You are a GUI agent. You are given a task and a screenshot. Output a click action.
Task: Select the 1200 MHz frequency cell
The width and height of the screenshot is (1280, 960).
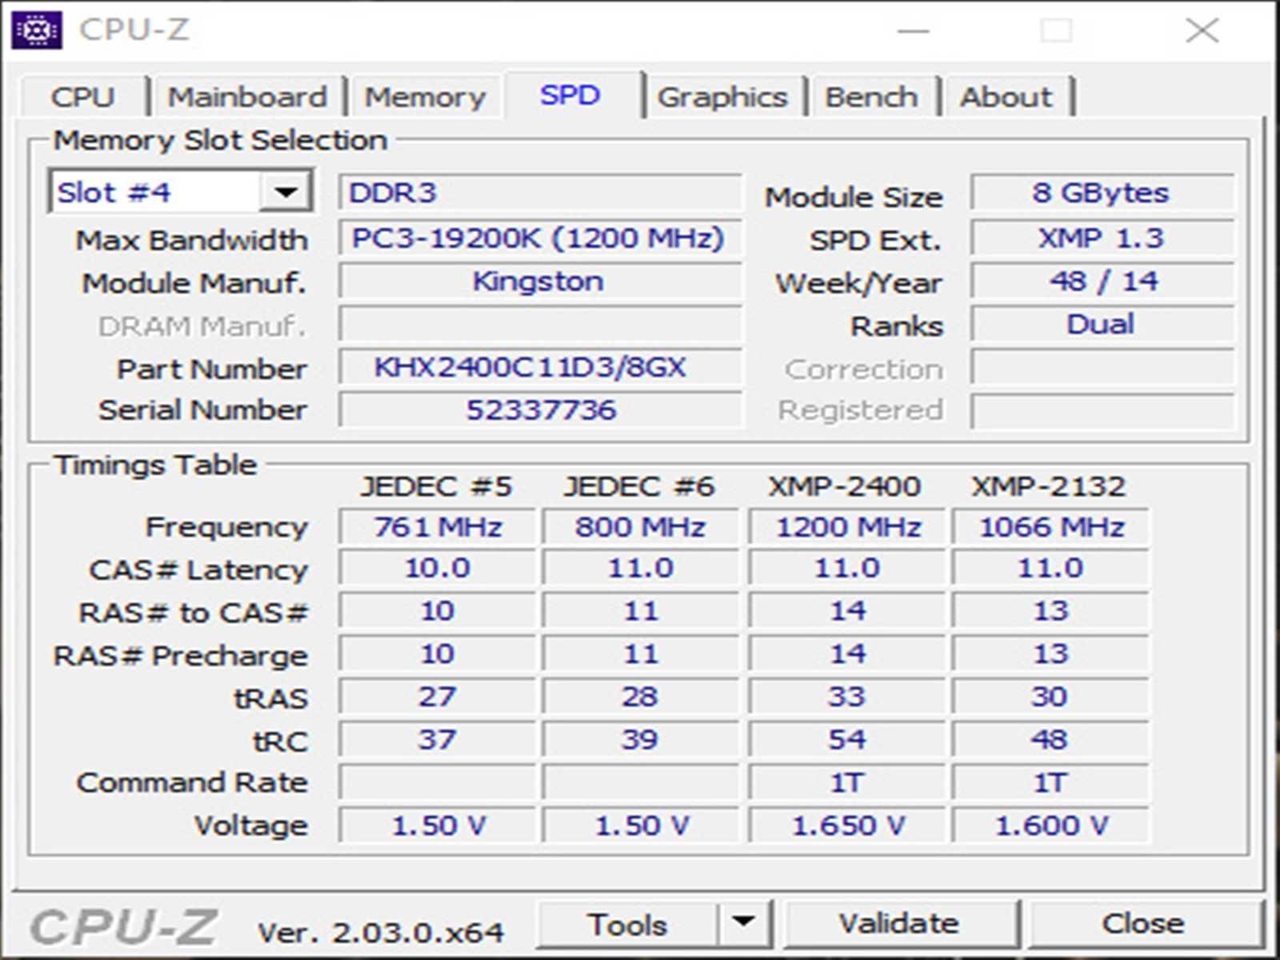tap(847, 526)
